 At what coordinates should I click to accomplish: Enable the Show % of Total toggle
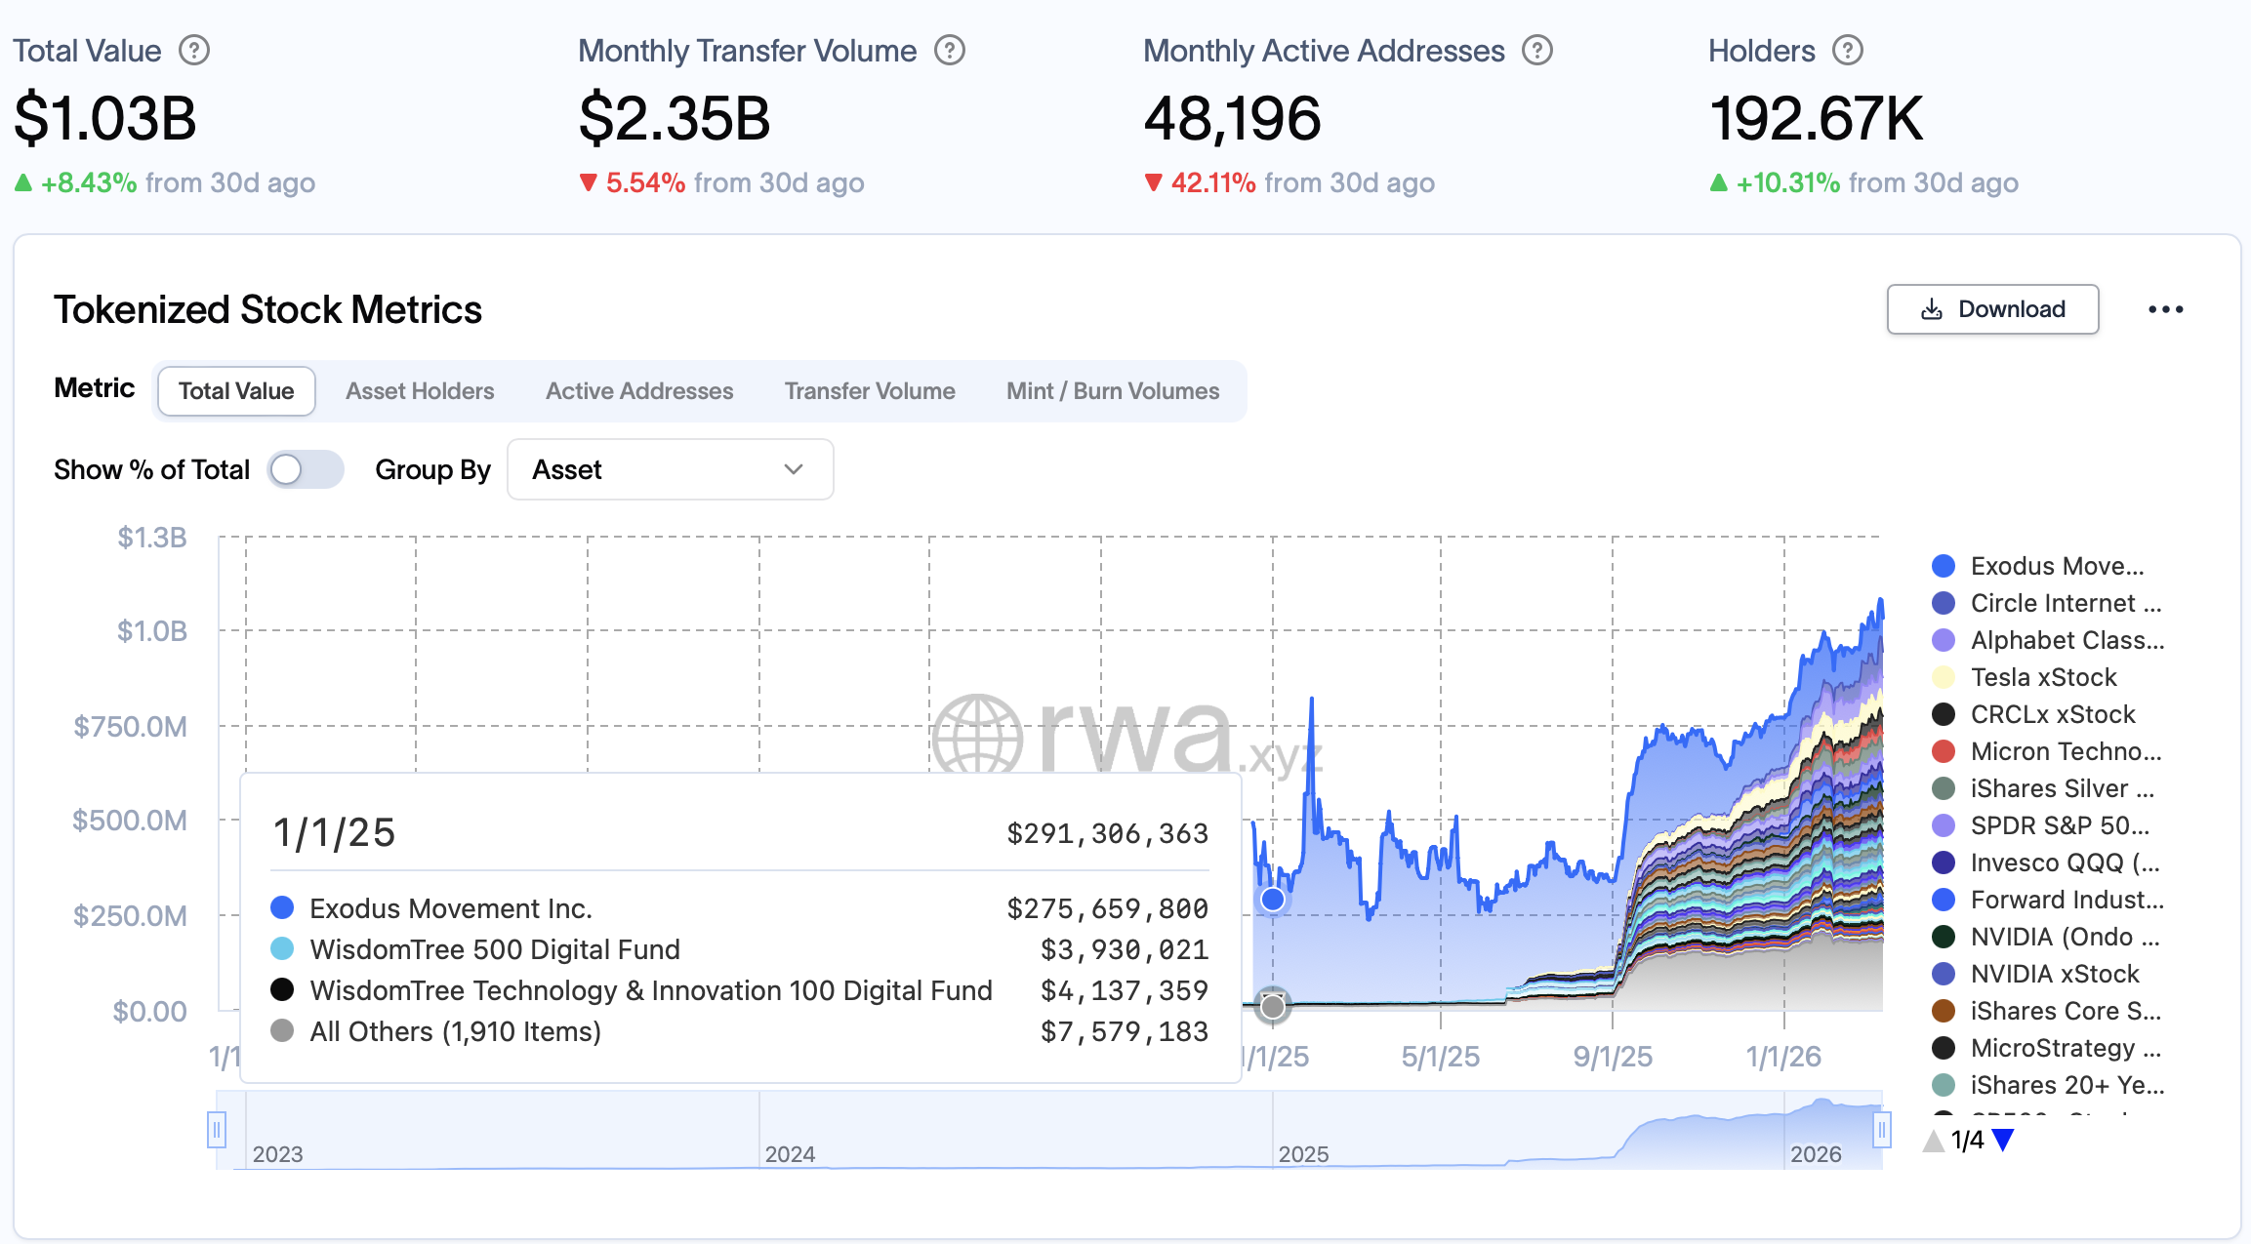click(306, 469)
